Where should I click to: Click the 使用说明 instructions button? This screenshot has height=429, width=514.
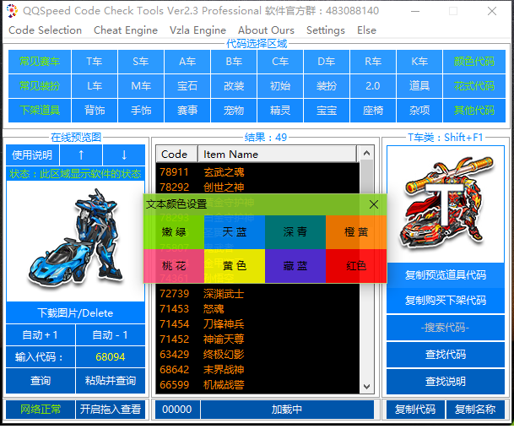[32, 155]
